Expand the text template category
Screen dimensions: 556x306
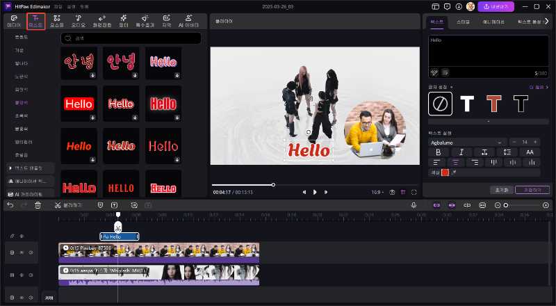30,168
